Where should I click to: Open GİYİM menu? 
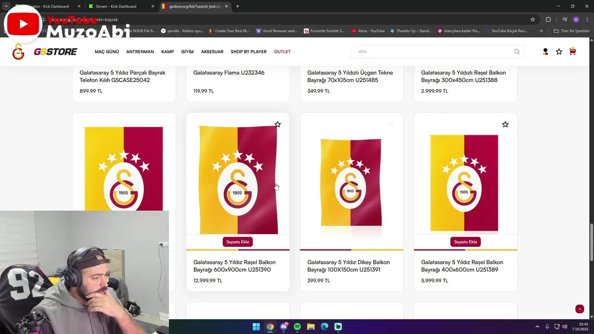(x=187, y=51)
